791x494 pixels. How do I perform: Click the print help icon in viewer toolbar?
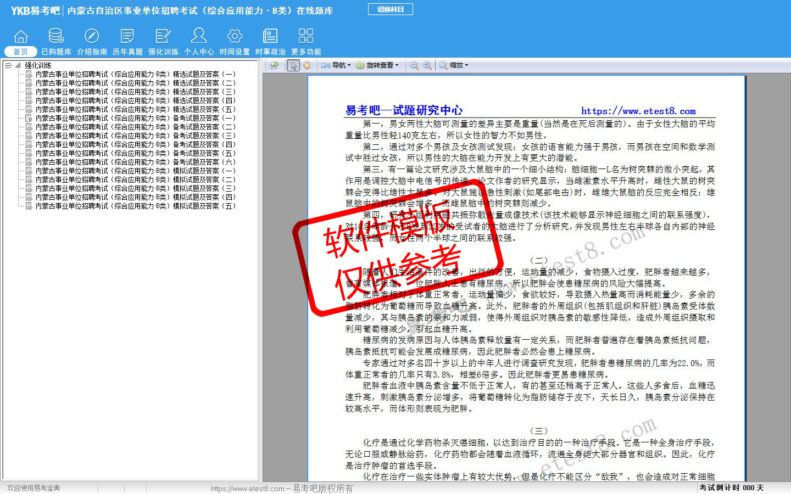(274, 65)
